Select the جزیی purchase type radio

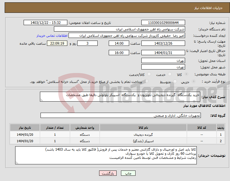point(194,81)
